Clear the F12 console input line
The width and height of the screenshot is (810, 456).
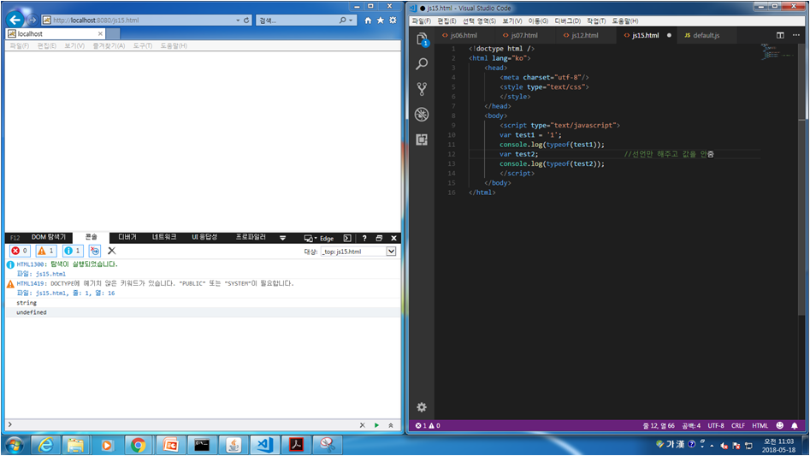362,425
